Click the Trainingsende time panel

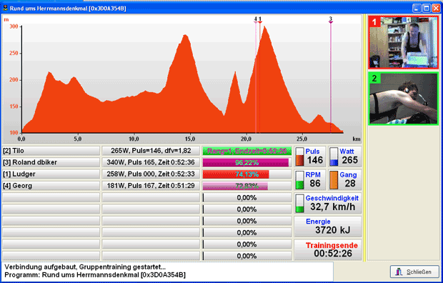coord(328,249)
